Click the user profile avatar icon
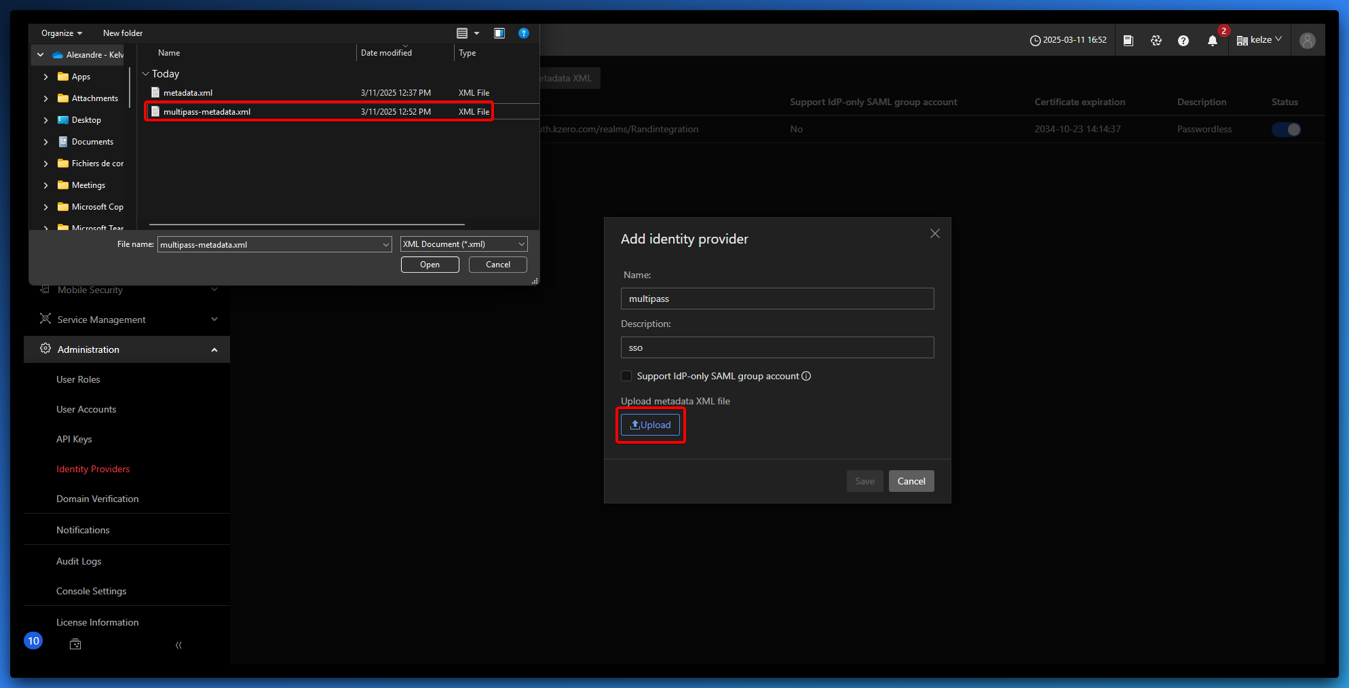1349x688 pixels. pyautogui.click(x=1307, y=41)
